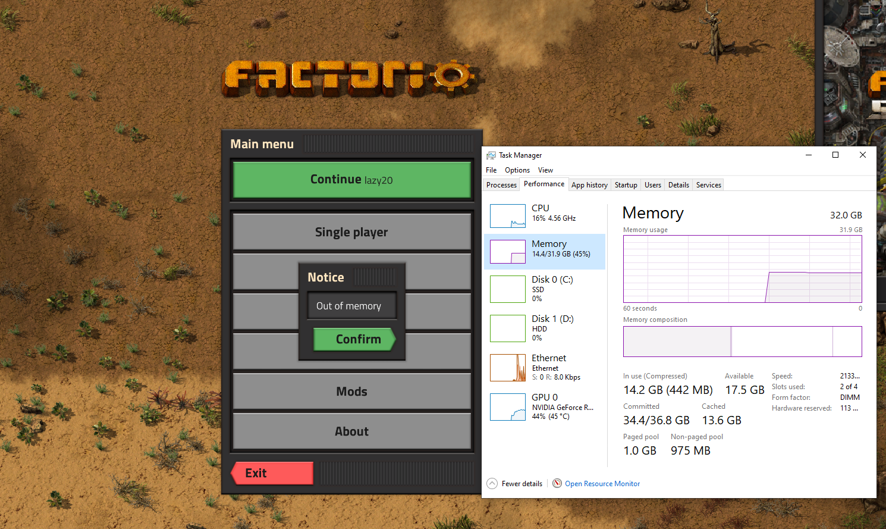Click the Ethernet S: 0 R: 8.0 Kbps text

556,377
